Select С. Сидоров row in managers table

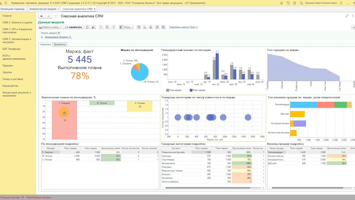[x=100, y=152]
